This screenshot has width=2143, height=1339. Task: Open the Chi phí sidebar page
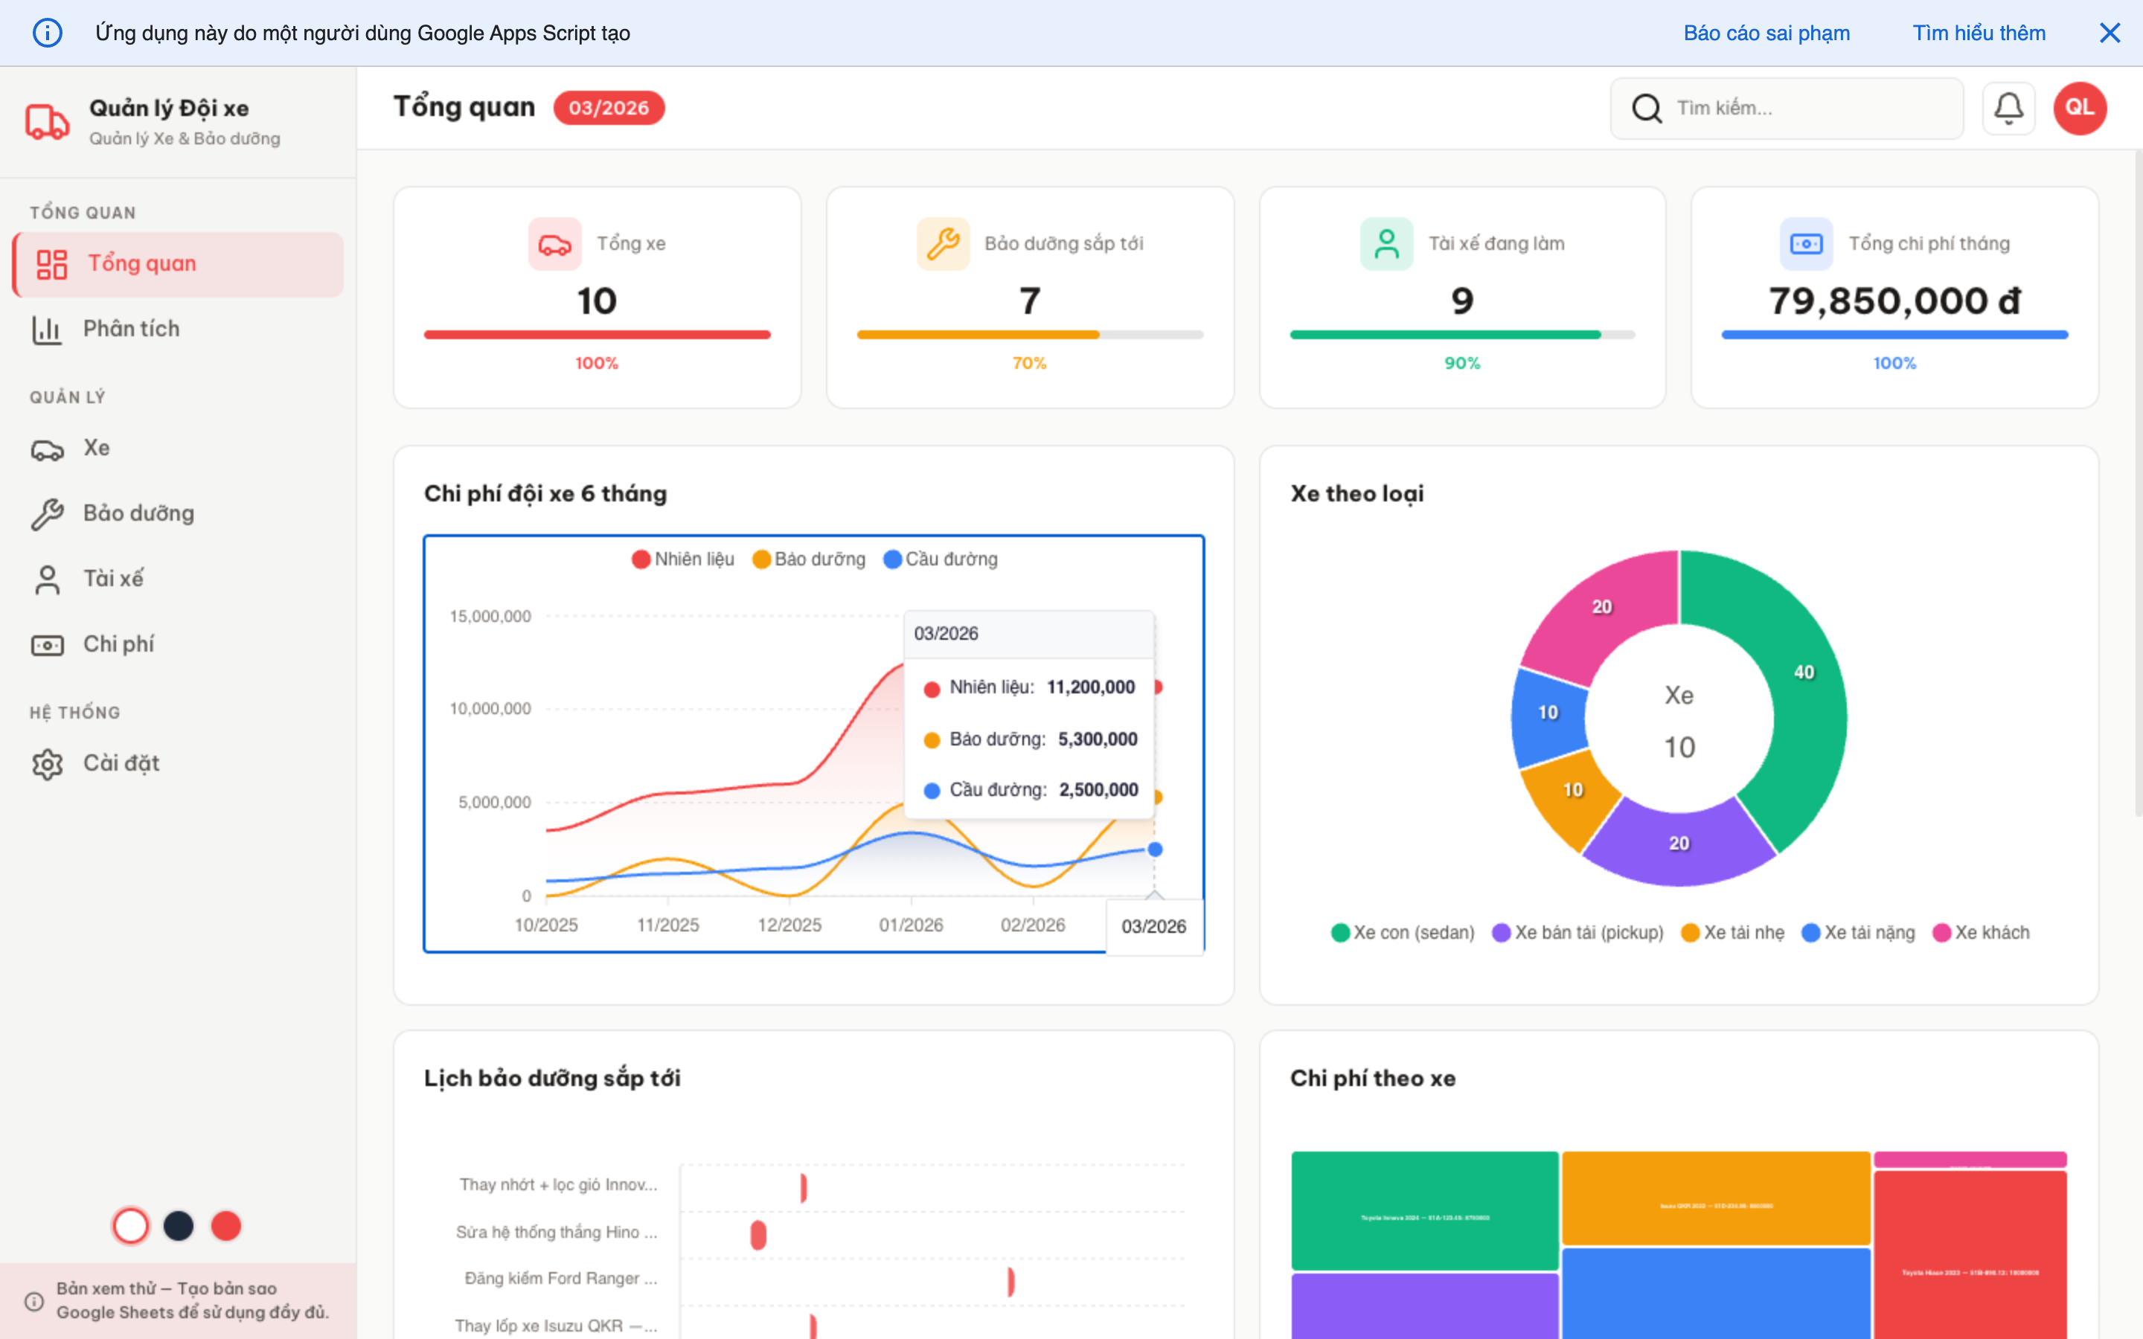(x=118, y=643)
